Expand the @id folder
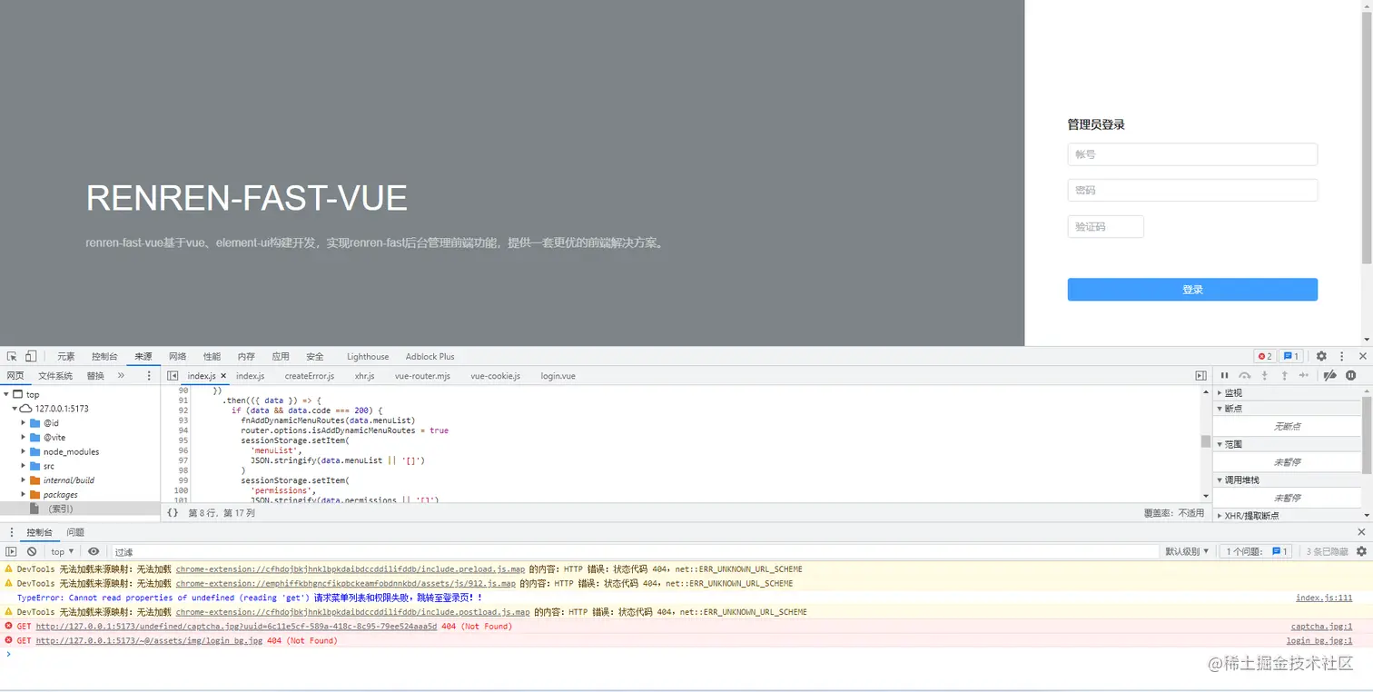 24,423
